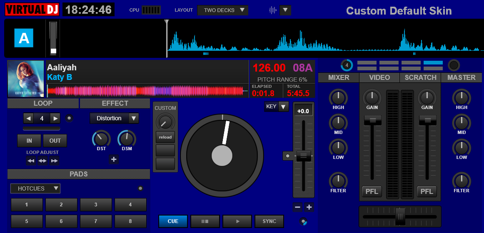The image size is (484, 233).
Task: Open the Distortion effect dropdown
Action: coord(114,118)
